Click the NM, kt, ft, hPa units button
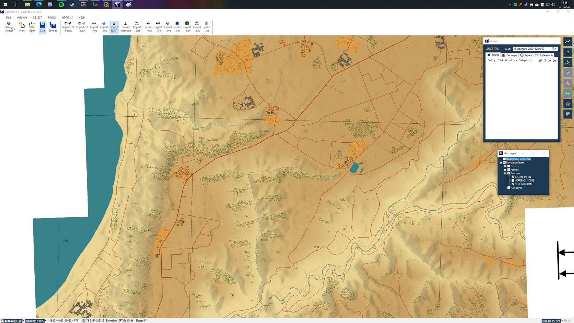 coord(552,321)
